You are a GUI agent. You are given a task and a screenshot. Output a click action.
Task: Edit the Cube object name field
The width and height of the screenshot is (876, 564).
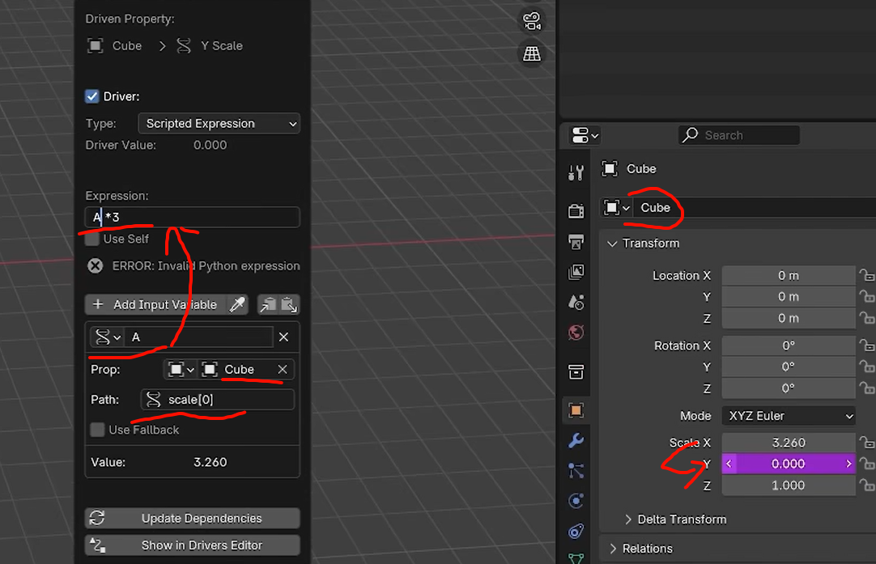pyautogui.click(x=755, y=208)
